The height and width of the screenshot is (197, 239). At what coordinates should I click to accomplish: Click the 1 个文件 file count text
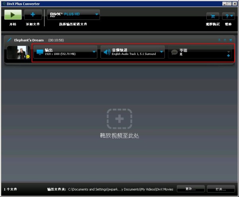(10, 189)
